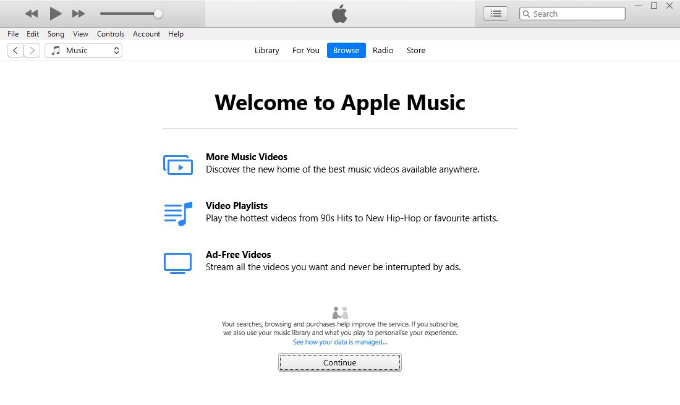This screenshot has height=405, width=680.
Task: Click the More Music Videos heading
Action: pyautogui.click(x=246, y=157)
